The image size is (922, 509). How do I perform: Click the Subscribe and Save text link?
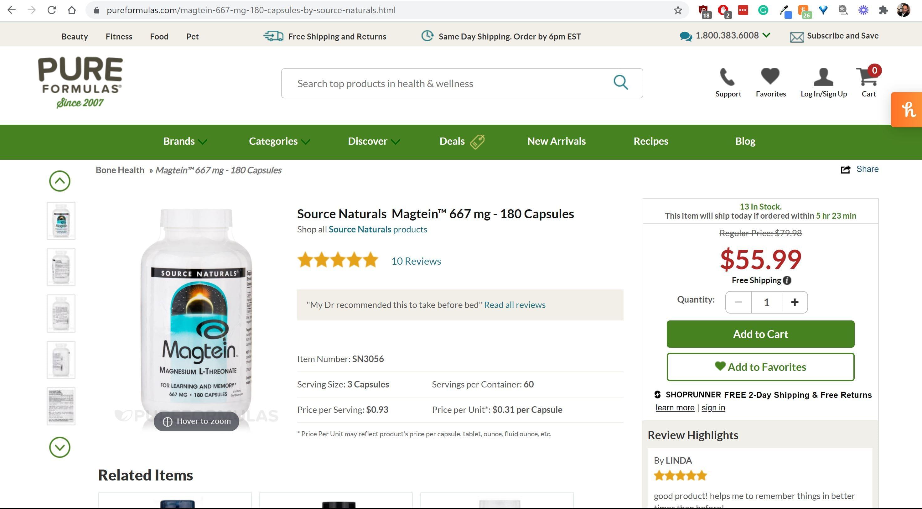click(x=842, y=36)
